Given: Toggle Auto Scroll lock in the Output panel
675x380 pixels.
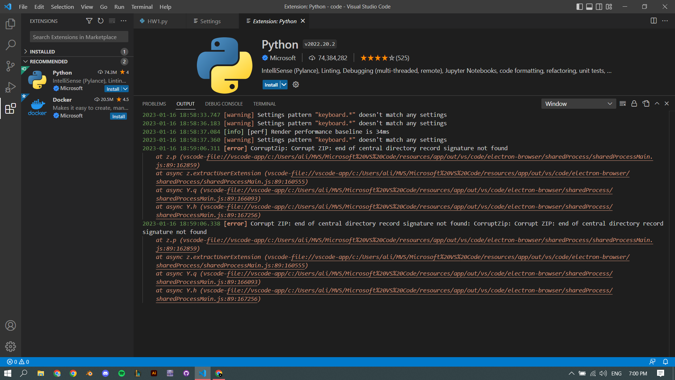Looking at the screenshot, I should 634,103.
